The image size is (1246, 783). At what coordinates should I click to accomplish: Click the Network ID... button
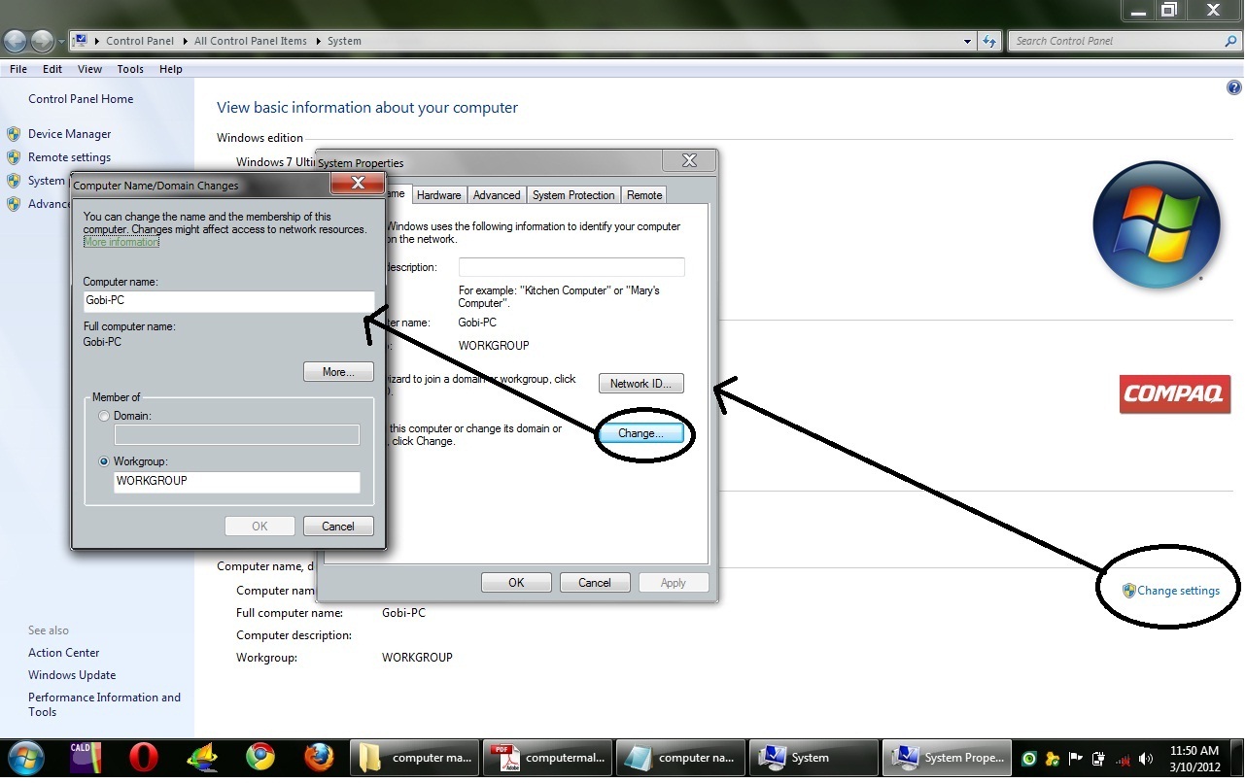pos(641,384)
